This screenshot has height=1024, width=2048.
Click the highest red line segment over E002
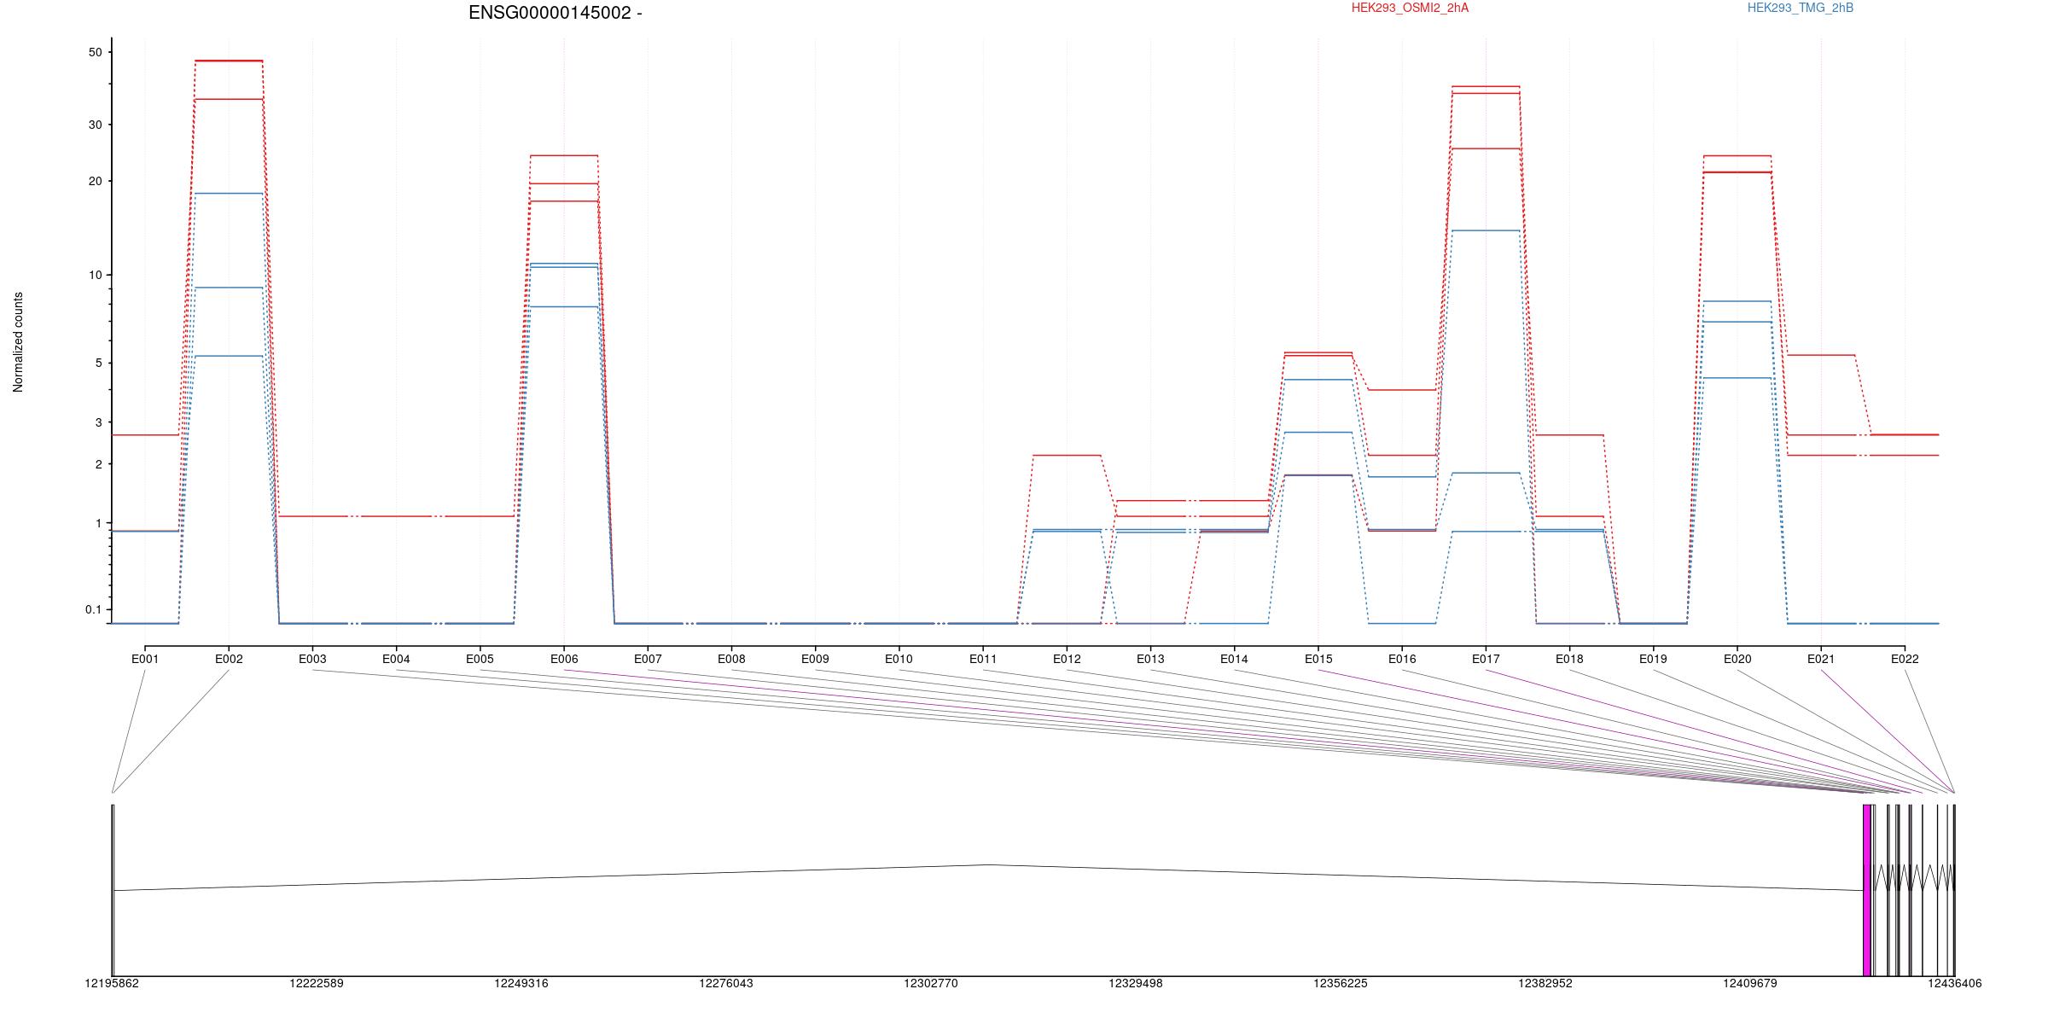229,61
